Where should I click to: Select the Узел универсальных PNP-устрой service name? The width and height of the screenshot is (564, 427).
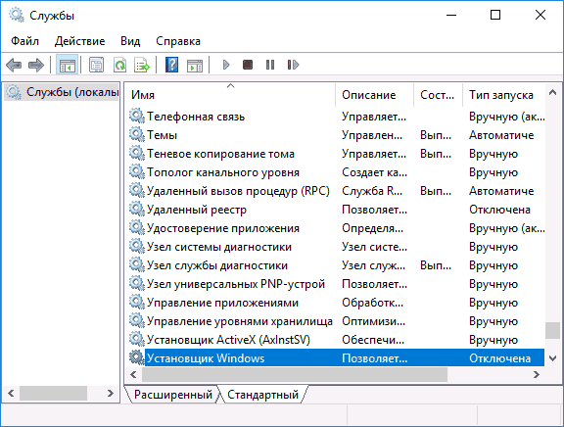236,284
